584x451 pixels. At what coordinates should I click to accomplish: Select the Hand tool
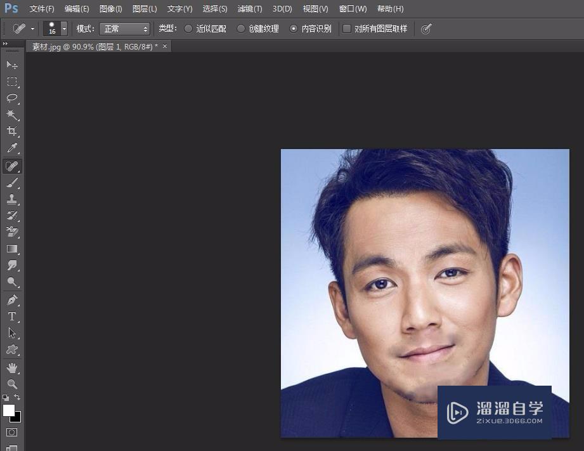tap(12, 368)
